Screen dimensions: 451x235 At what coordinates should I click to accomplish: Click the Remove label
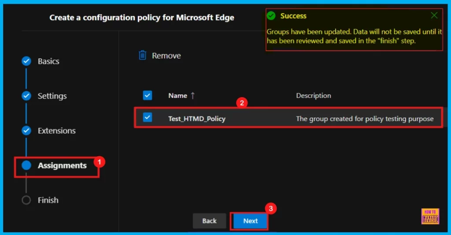point(166,56)
